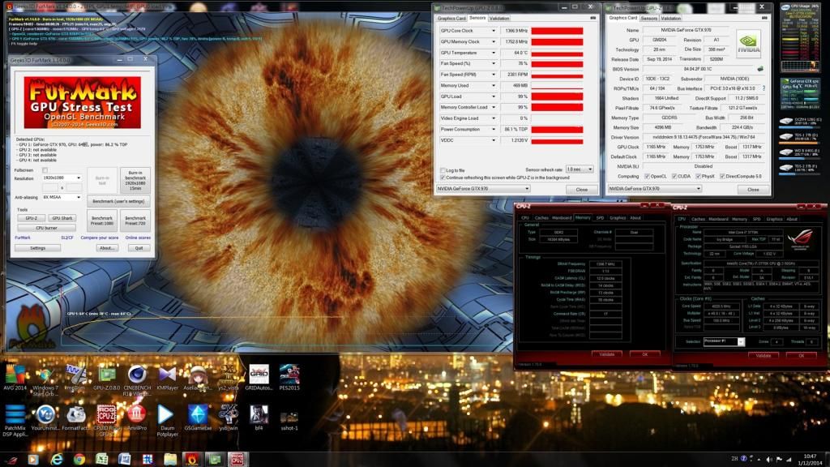Open the AVG 2014 desktop icon

(x=15, y=377)
